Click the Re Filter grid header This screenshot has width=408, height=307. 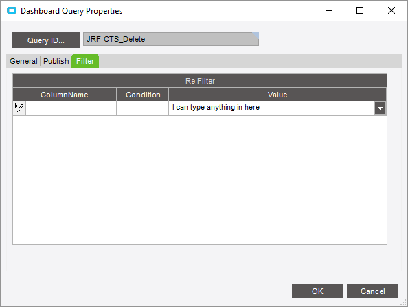(x=200, y=81)
